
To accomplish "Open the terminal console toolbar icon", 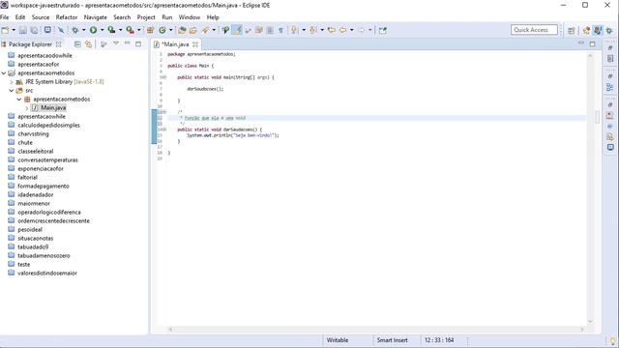I will point(47,30).
